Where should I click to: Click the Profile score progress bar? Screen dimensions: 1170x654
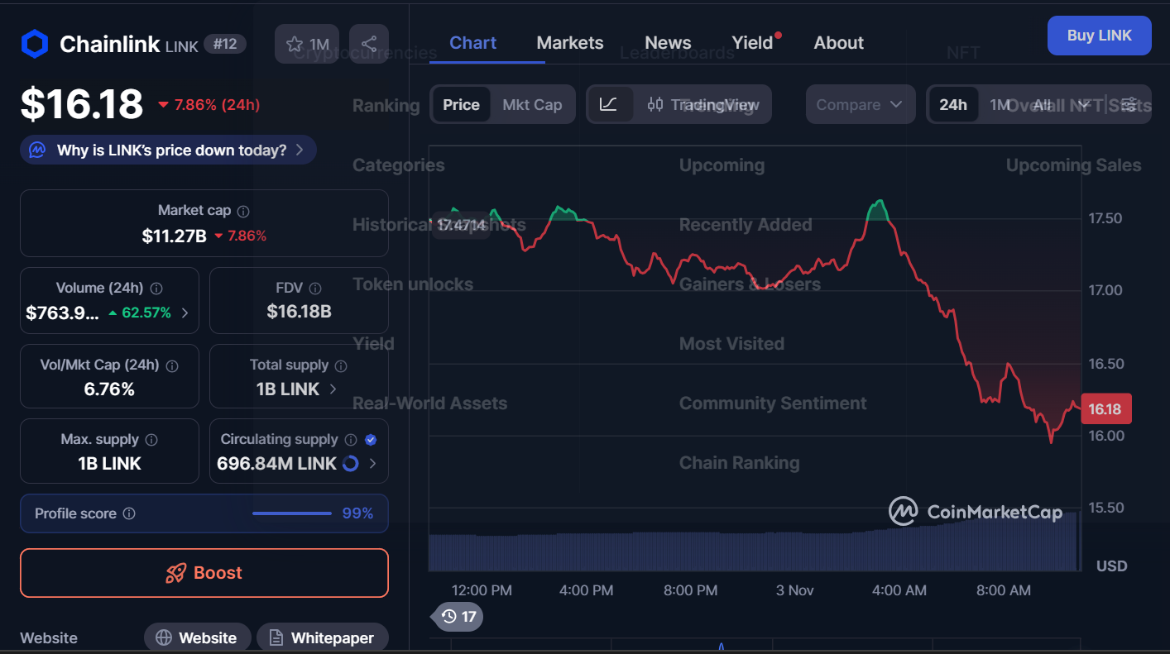(291, 513)
